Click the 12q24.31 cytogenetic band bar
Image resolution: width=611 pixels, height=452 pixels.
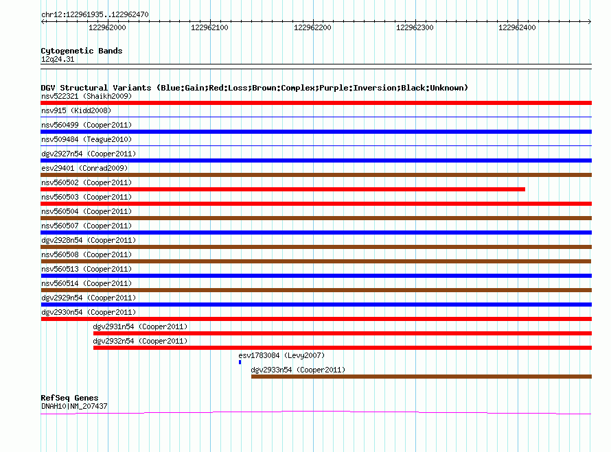click(x=316, y=67)
